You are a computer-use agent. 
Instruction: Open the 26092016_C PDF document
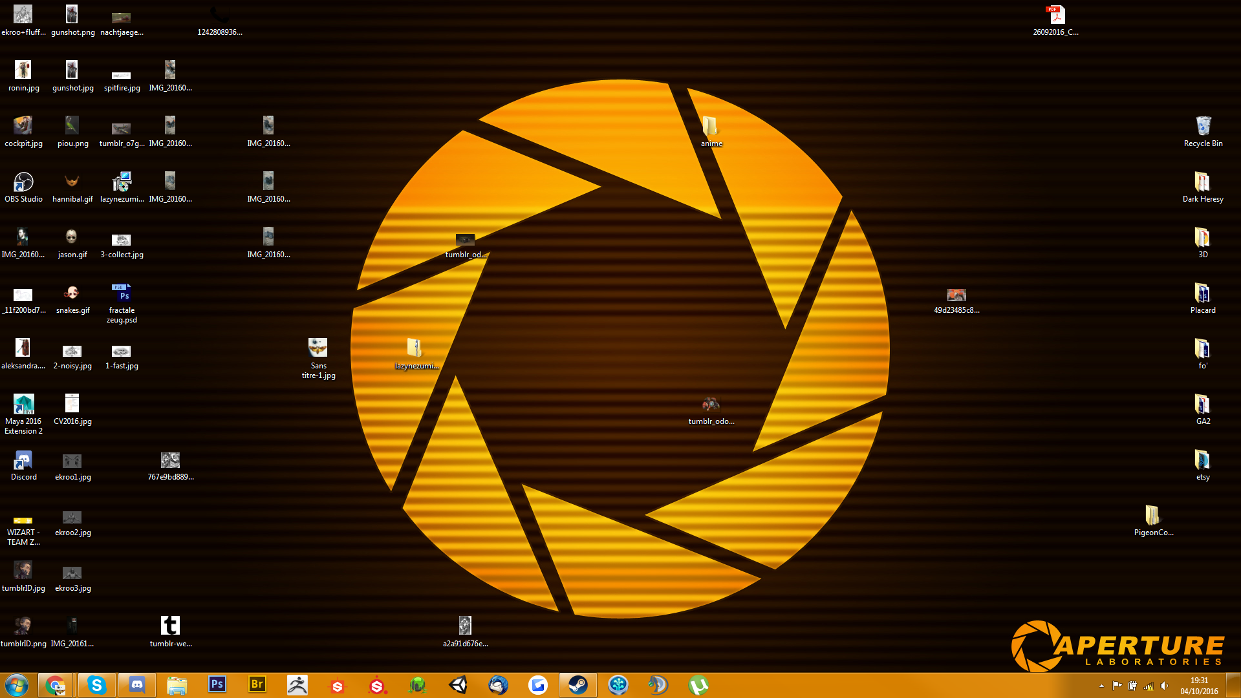click(x=1055, y=15)
